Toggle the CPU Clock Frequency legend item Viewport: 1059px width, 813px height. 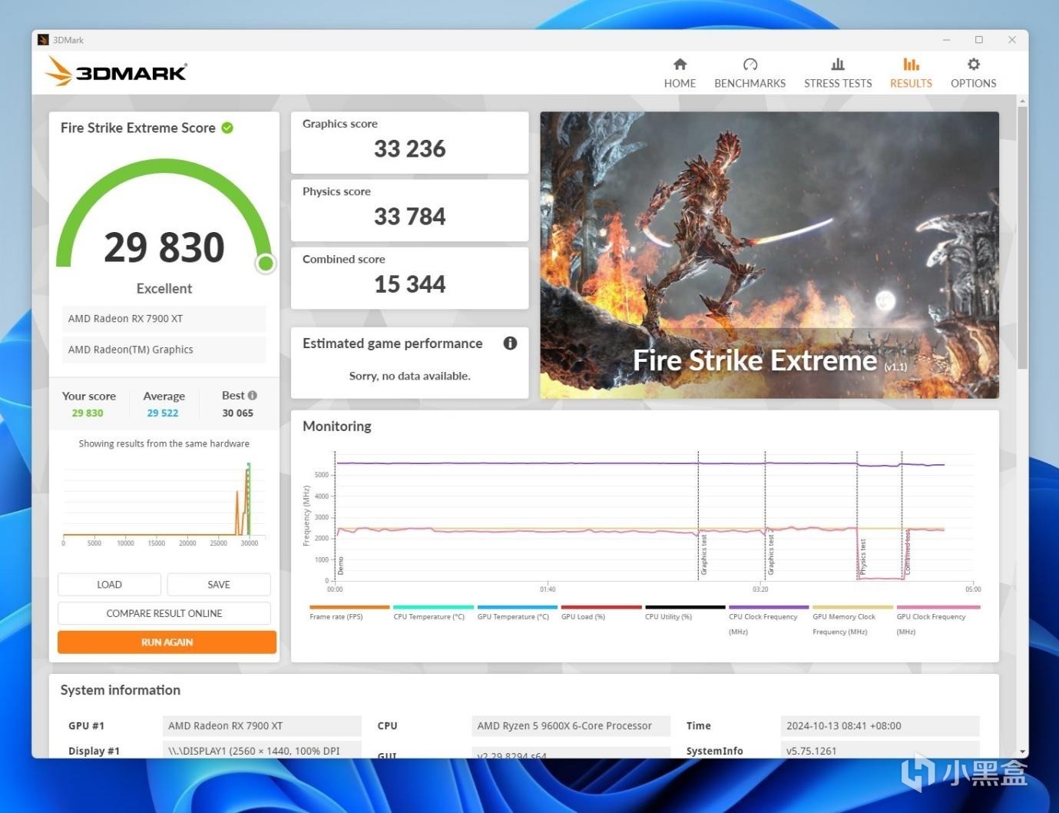769,619
